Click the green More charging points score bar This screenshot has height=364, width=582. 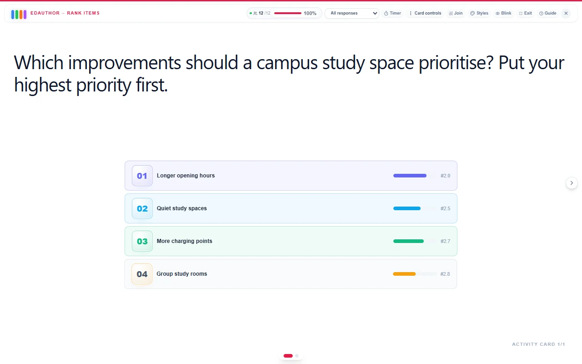pos(408,241)
